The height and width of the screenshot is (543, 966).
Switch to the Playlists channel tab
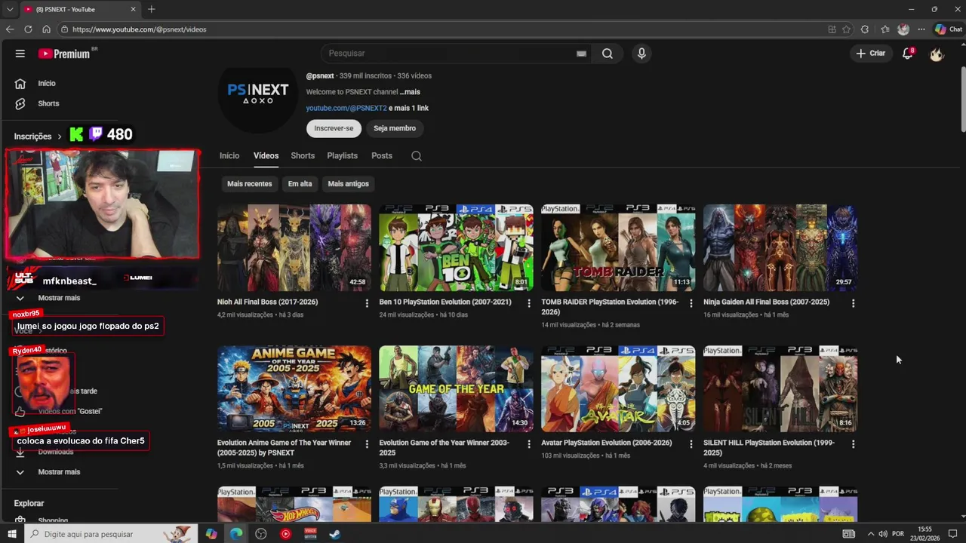click(342, 155)
